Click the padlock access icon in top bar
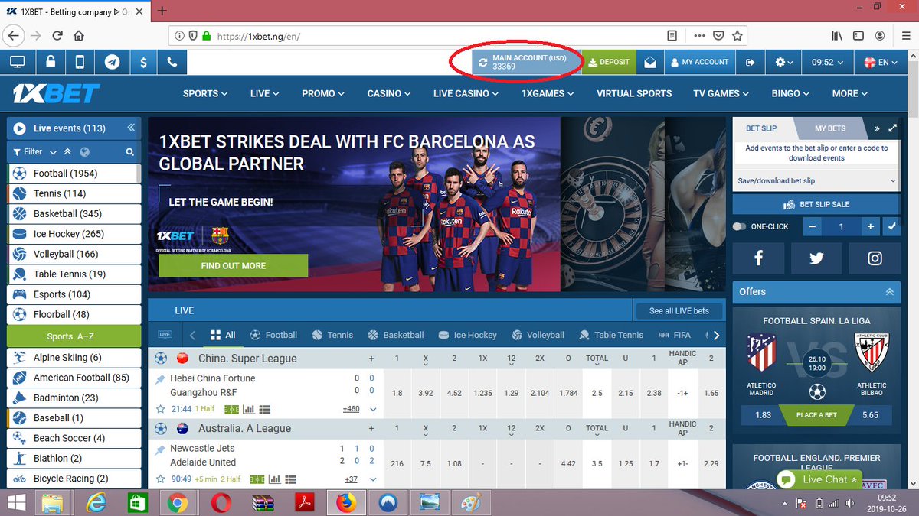Image resolution: width=919 pixels, height=516 pixels. point(50,62)
